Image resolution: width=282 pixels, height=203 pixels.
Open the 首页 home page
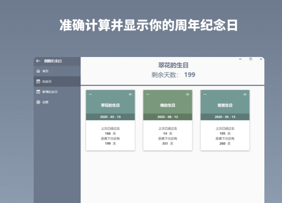(x=57, y=71)
